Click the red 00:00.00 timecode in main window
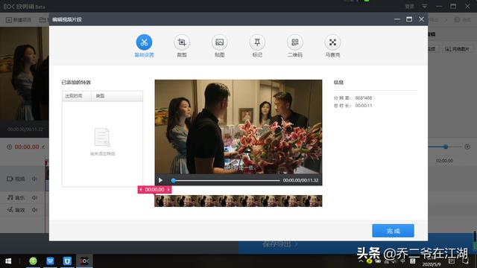 [x=27, y=147]
